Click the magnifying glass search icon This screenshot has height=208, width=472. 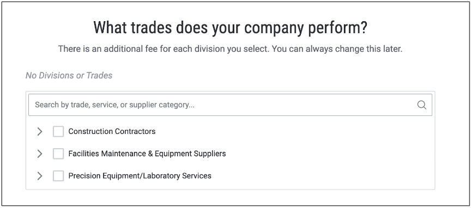[422, 105]
